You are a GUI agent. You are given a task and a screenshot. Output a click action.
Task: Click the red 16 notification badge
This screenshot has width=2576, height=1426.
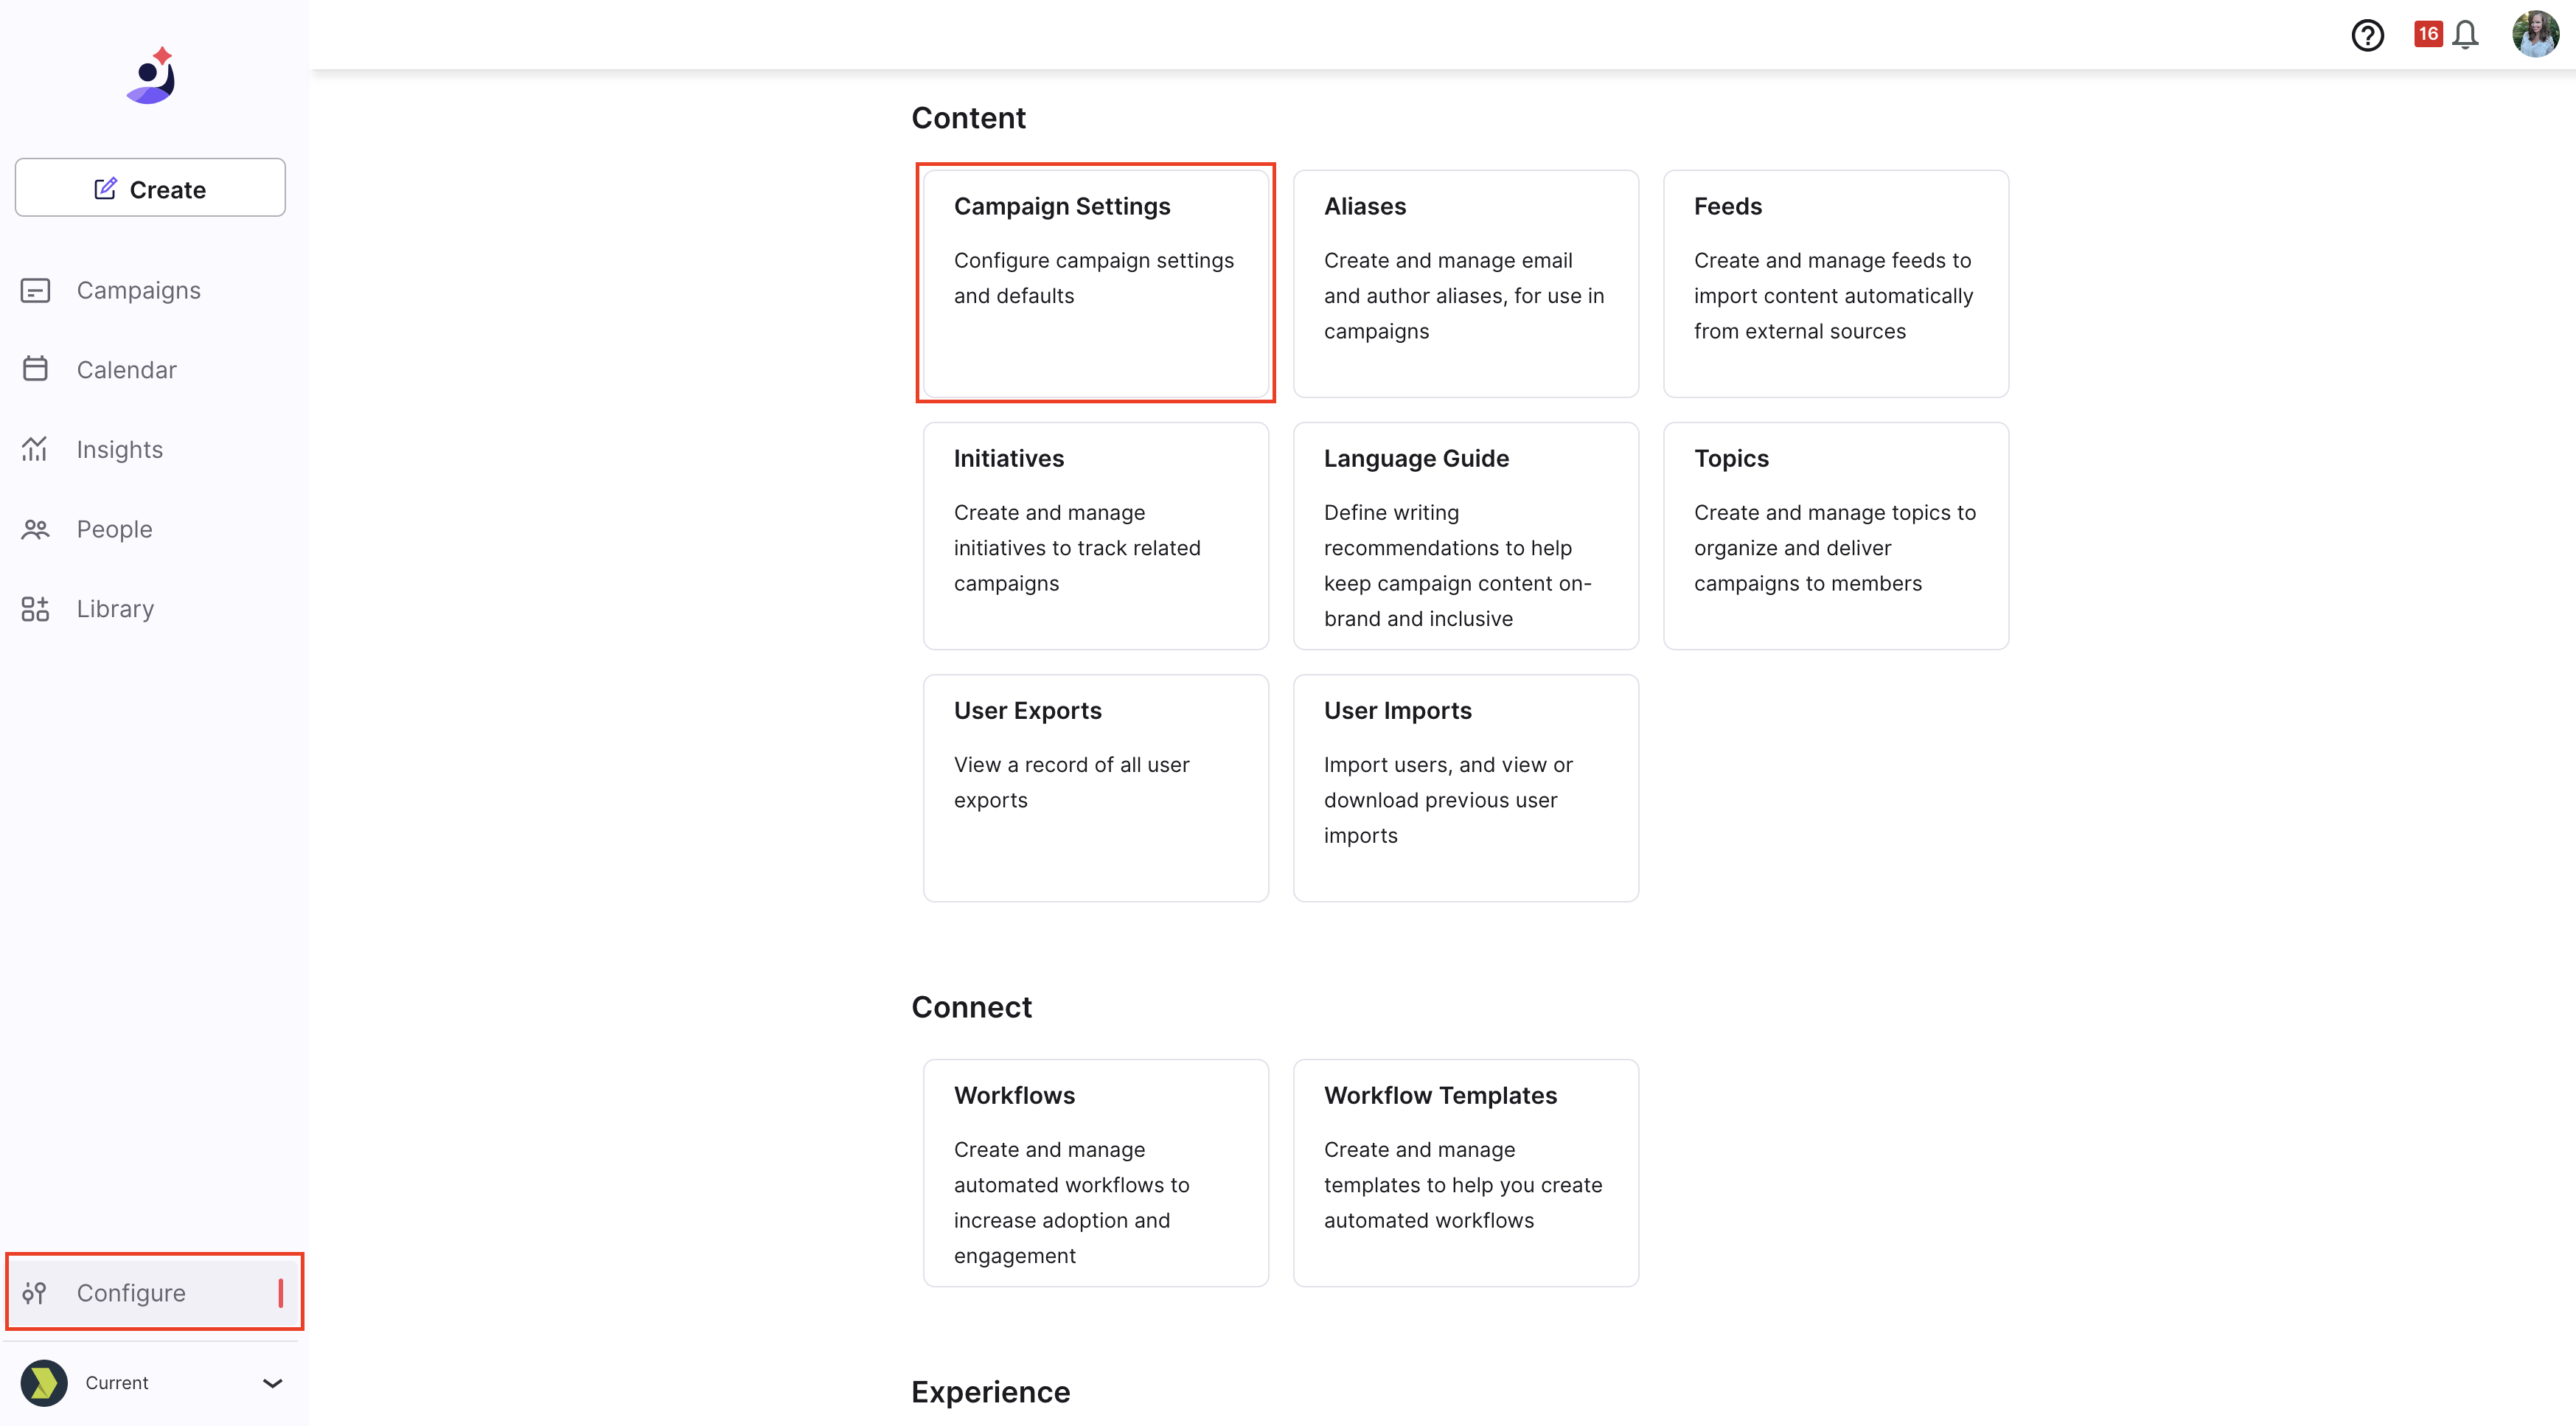2427,34
